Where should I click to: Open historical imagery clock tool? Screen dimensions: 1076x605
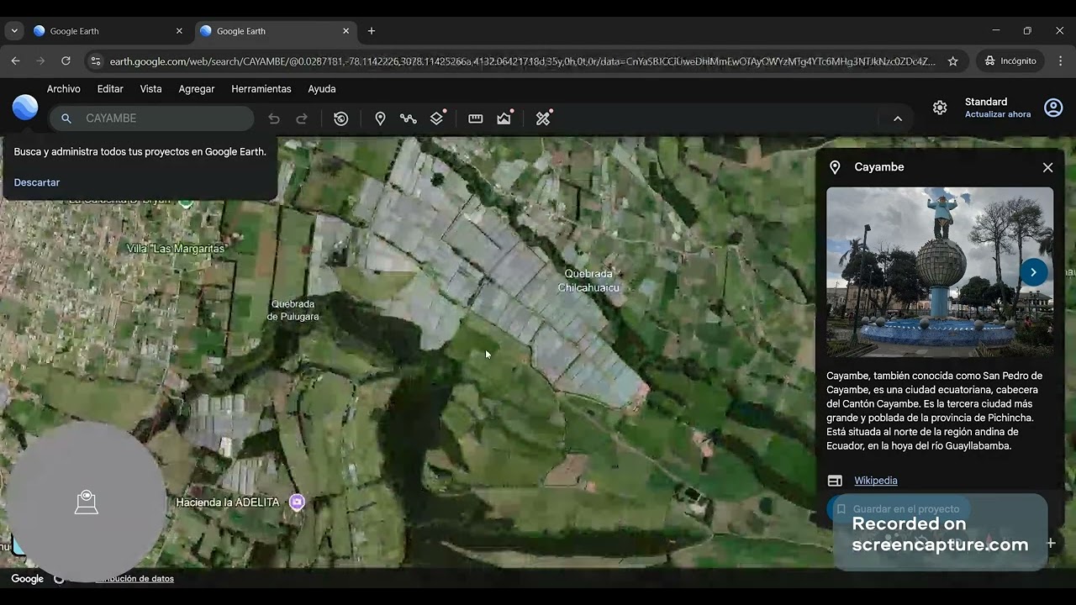340,118
